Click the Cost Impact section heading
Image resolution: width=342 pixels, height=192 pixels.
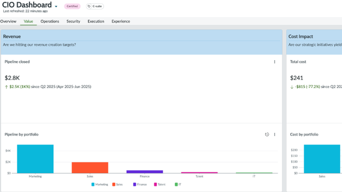click(300, 37)
